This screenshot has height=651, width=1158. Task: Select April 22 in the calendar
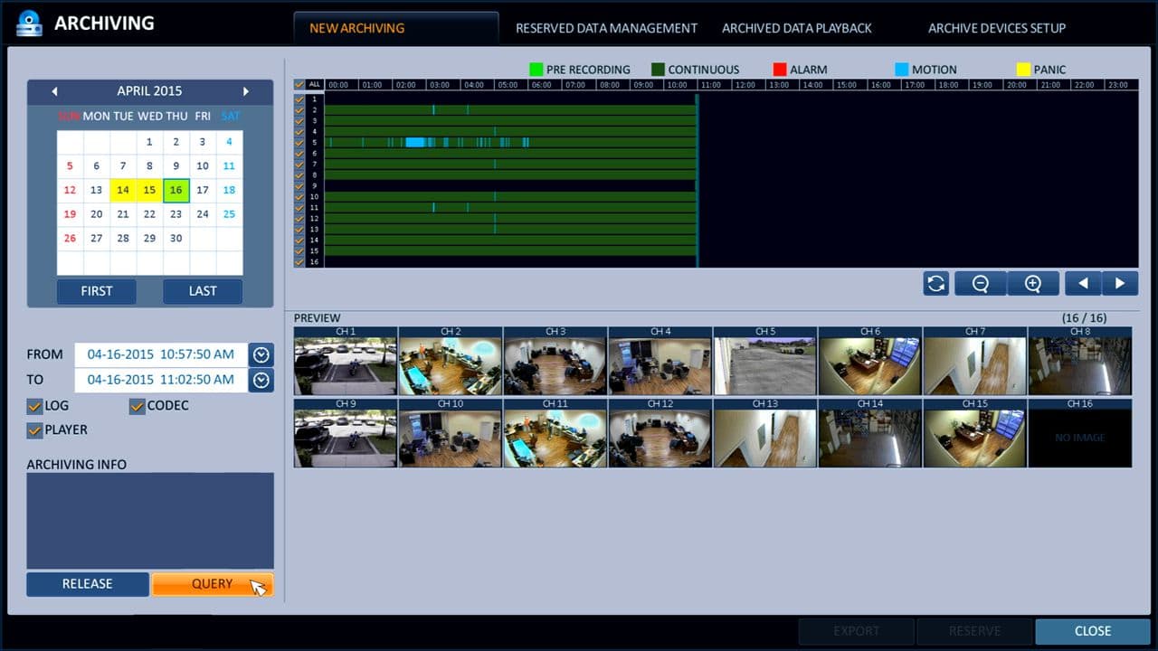(149, 215)
